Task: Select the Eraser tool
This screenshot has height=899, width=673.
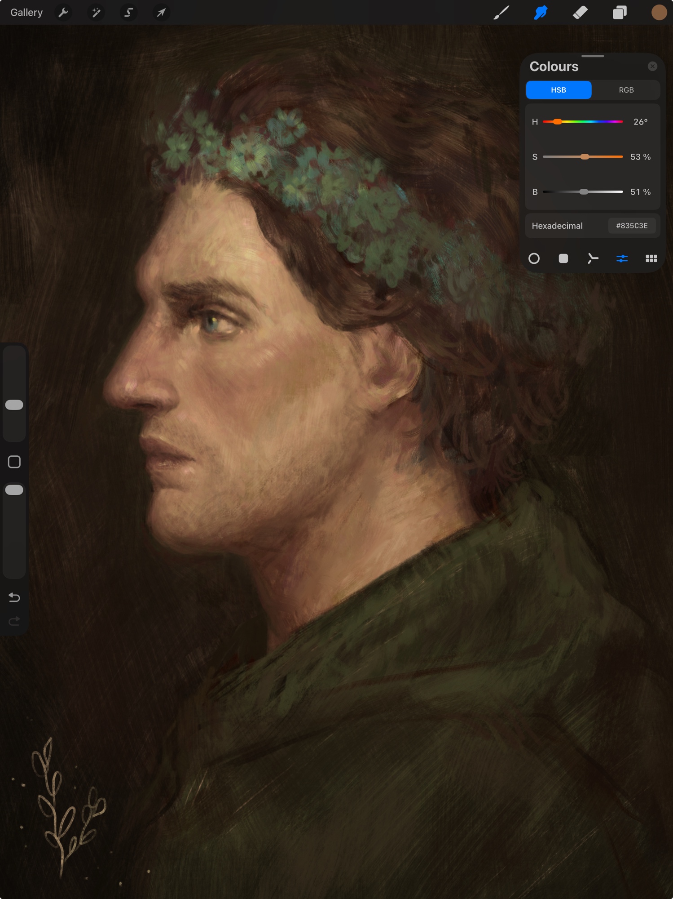Action: pyautogui.click(x=580, y=13)
